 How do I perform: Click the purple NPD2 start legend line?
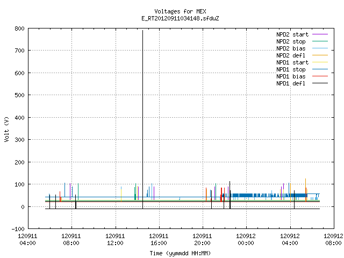(x=320, y=34)
